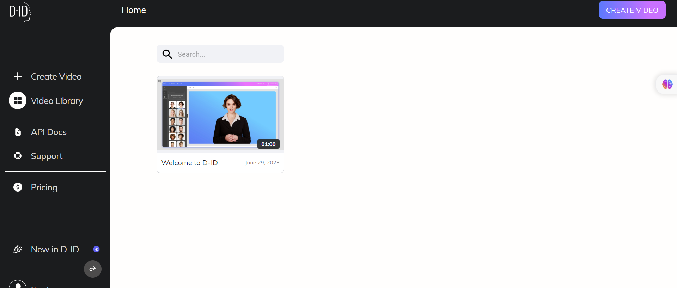Open the brain widget on right edge
The image size is (677, 288).
coord(667,84)
